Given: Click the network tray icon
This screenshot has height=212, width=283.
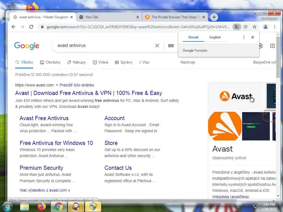Looking at the screenshot, I should pos(255,206).
